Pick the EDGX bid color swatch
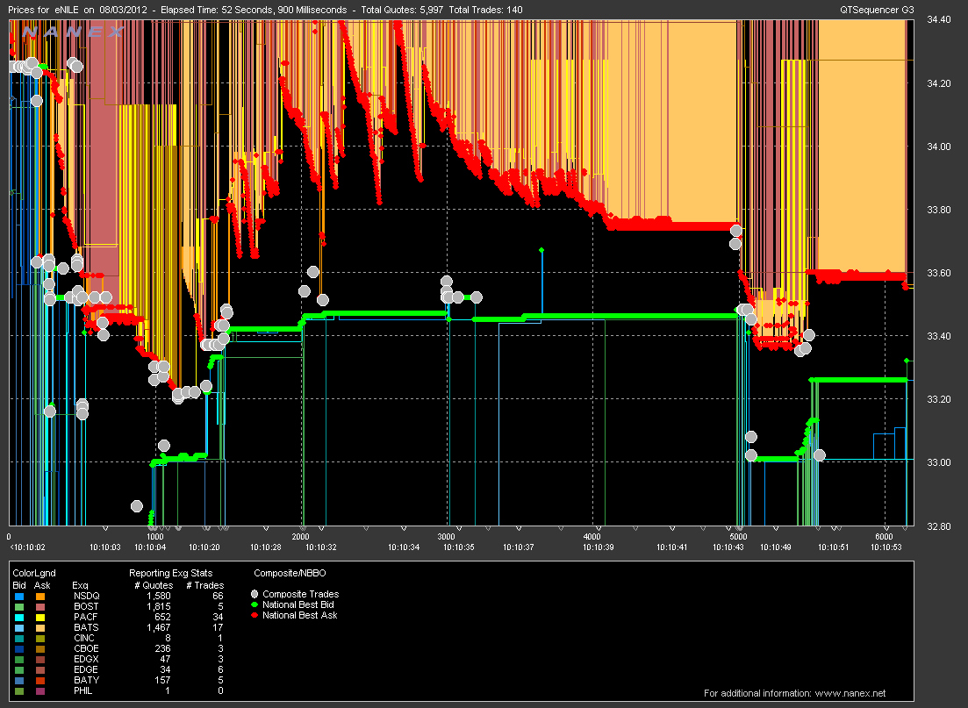Image resolution: width=968 pixels, height=708 pixels. [19, 659]
